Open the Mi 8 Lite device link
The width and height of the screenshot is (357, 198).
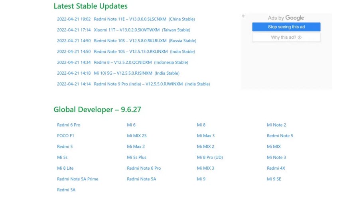pyautogui.click(x=65, y=168)
